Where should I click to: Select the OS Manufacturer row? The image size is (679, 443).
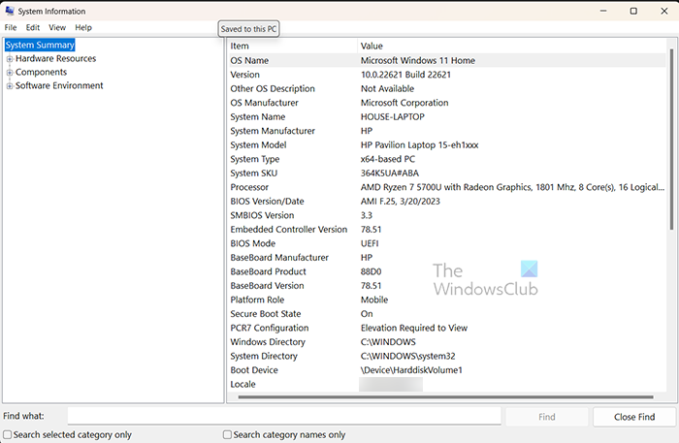[447, 103]
